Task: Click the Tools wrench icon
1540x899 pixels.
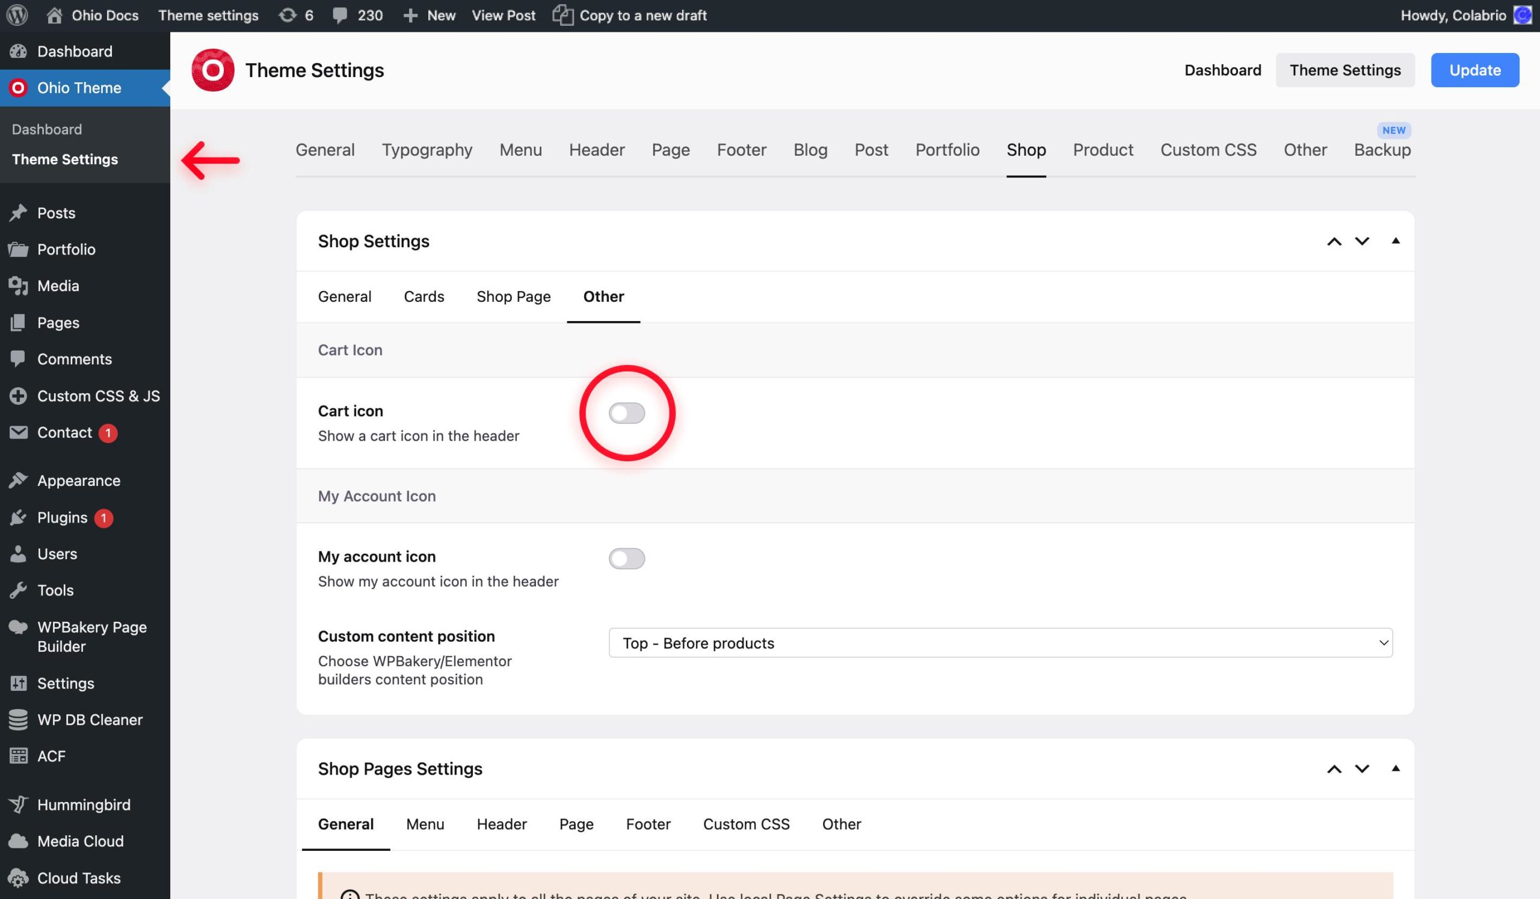Action: pyautogui.click(x=18, y=590)
